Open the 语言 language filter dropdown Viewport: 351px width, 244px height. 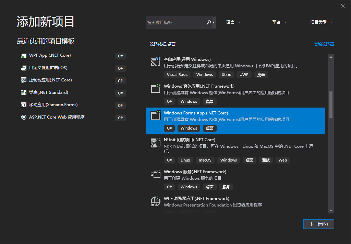[x=233, y=22]
